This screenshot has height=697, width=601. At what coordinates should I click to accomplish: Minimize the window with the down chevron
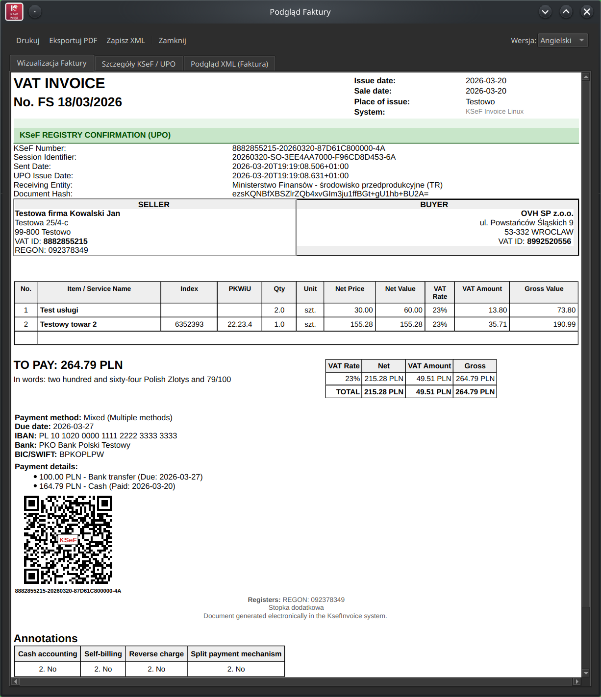coord(545,12)
